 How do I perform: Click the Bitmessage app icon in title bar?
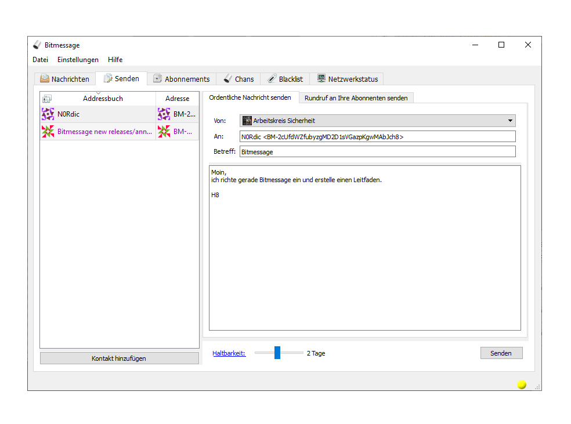point(37,45)
